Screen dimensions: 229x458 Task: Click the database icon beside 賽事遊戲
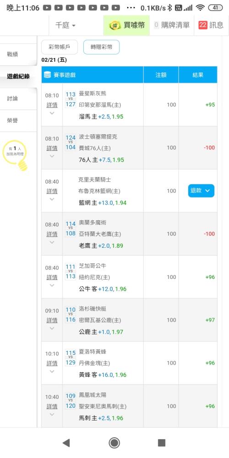point(47,75)
